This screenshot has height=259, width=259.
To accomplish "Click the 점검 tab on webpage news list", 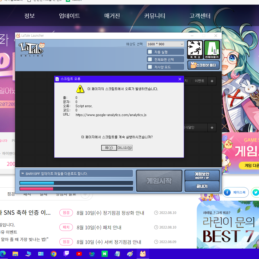I will coord(11,194).
